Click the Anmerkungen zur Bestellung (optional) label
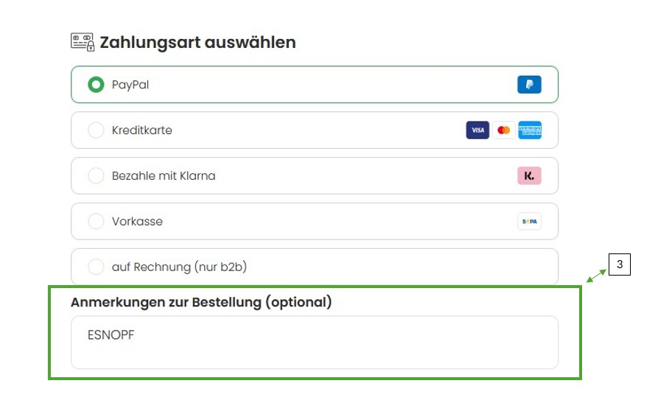658x417 pixels. (201, 302)
